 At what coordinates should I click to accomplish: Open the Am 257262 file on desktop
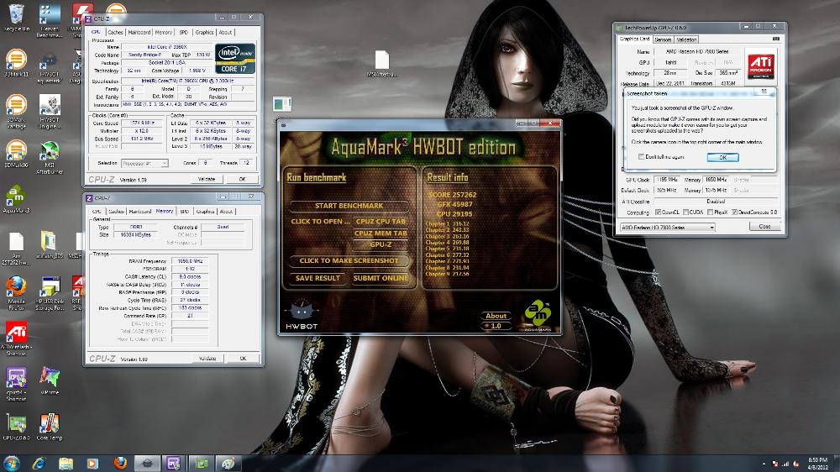coord(17,249)
